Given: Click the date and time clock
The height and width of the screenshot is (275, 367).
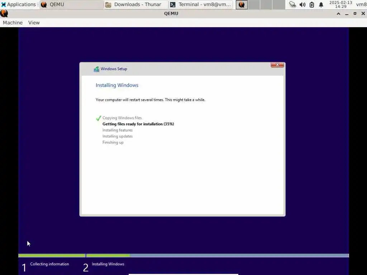Looking at the screenshot, I should click(340, 4).
